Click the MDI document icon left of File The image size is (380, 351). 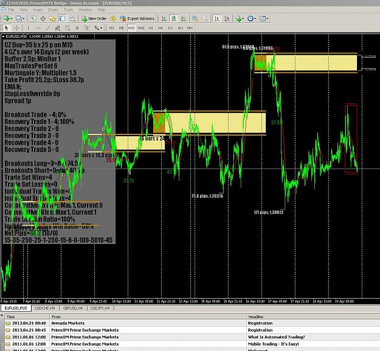tap(3, 10)
